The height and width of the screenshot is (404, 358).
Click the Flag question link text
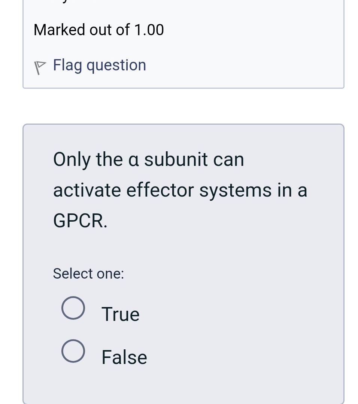coord(99,65)
